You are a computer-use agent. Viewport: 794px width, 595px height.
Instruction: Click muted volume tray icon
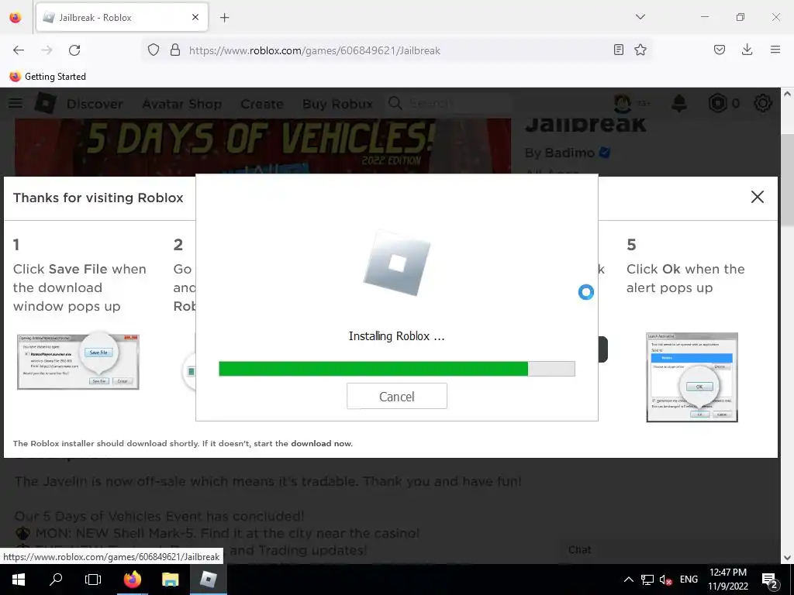coord(665,580)
